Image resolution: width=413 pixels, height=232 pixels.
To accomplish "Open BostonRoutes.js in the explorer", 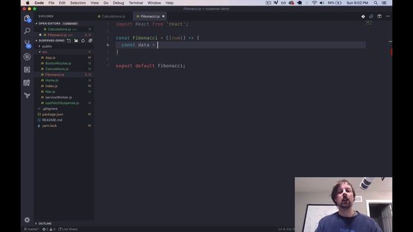I will [58, 63].
